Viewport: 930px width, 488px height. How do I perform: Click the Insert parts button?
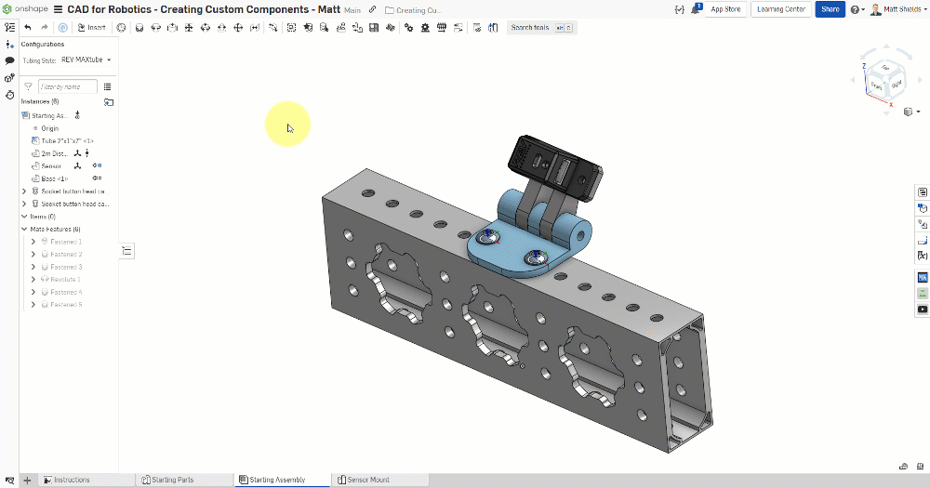click(91, 28)
